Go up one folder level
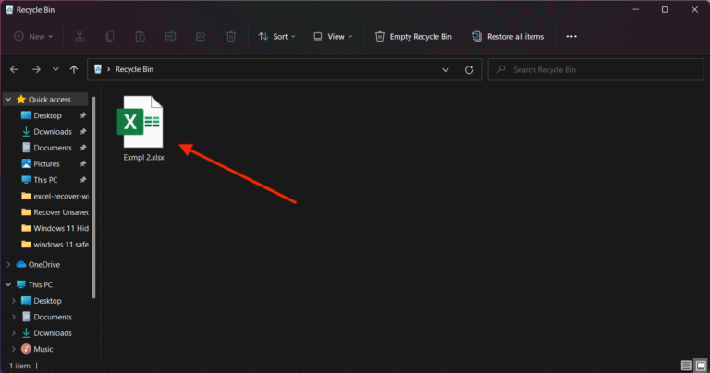This screenshot has width=710, height=373. pyautogui.click(x=73, y=69)
